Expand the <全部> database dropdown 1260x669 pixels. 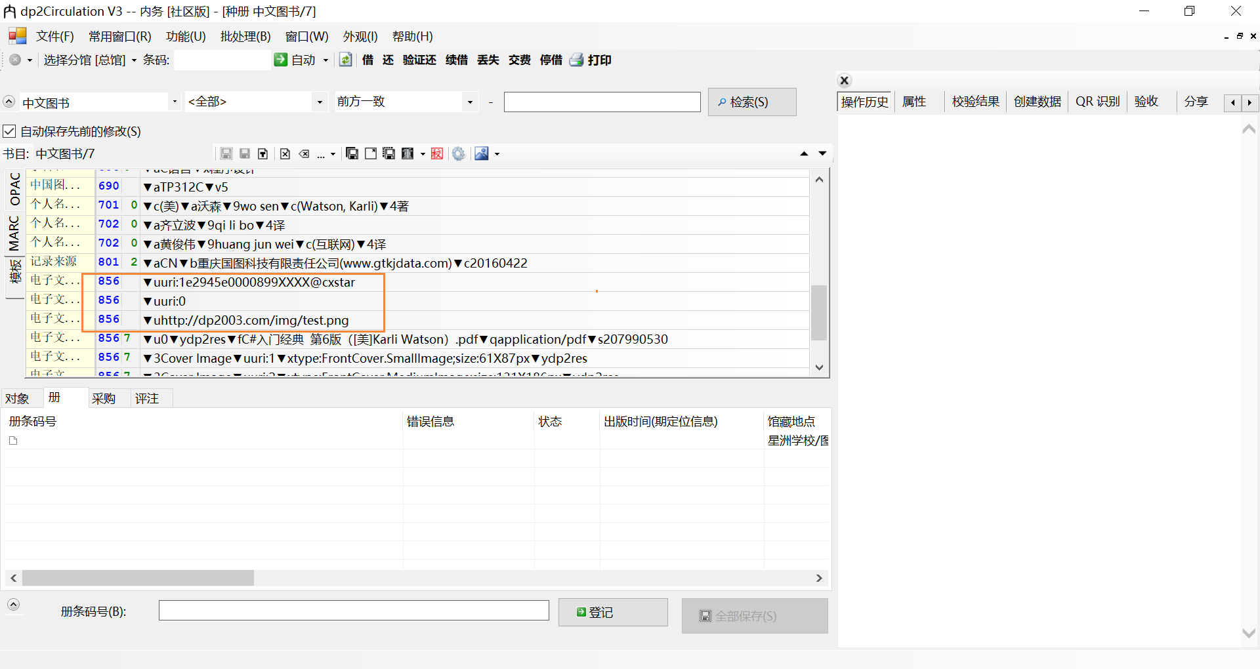pos(319,102)
